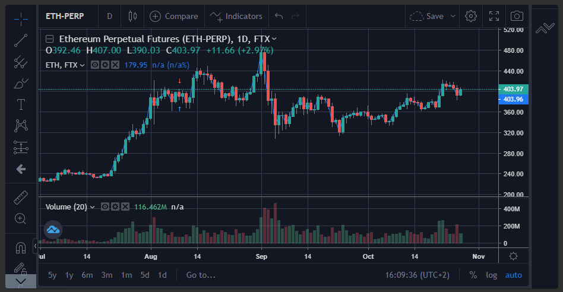Expand the left toolbar downward chevron
The image size is (563, 292).
(x=21, y=281)
